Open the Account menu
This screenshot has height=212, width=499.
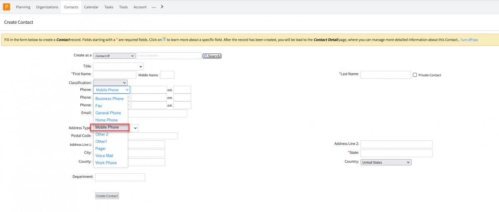point(140,7)
